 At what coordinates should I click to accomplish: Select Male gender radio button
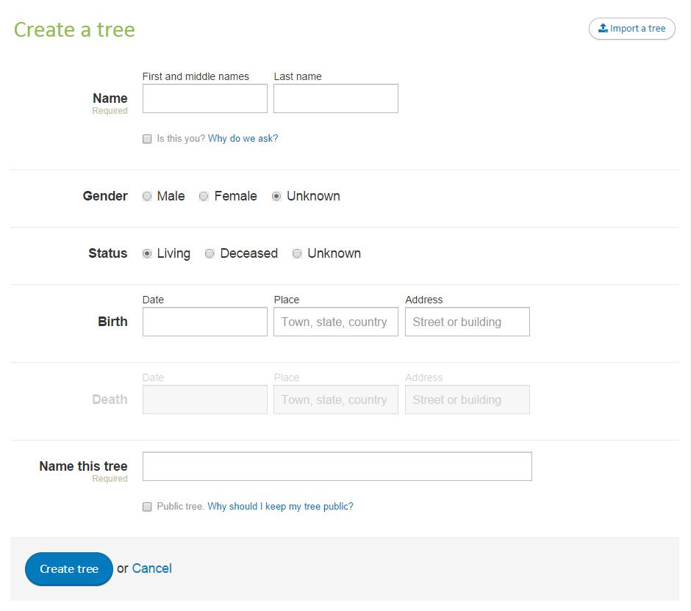tap(147, 196)
